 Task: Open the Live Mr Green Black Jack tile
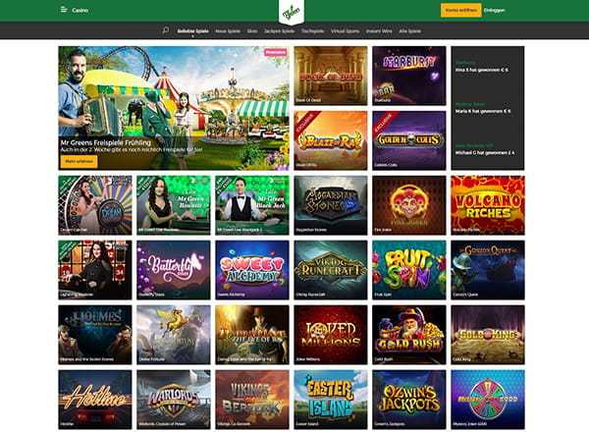[252, 205]
